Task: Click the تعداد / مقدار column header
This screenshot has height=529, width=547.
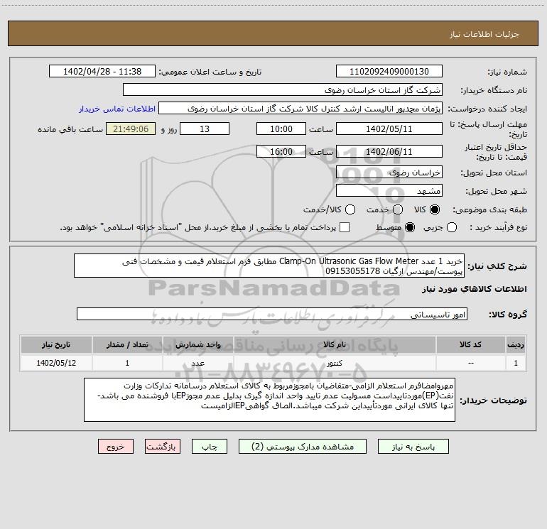Action: coord(127,344)
